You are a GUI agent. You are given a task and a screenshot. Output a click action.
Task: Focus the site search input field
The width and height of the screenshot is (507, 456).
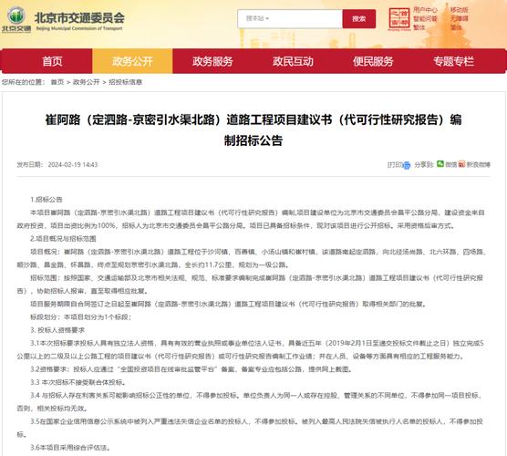290,19
